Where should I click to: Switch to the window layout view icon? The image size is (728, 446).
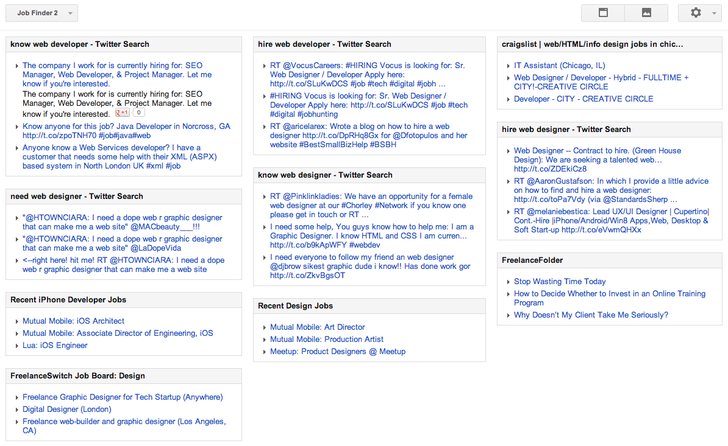click(x=602, y=13)
